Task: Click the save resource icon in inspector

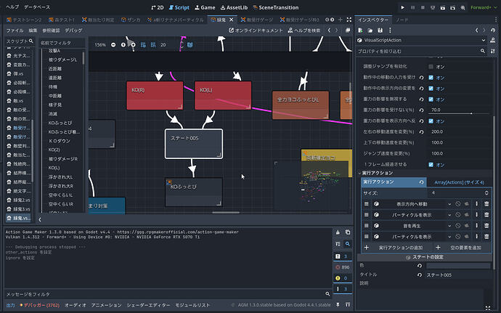Action: (x=380, y=31)
